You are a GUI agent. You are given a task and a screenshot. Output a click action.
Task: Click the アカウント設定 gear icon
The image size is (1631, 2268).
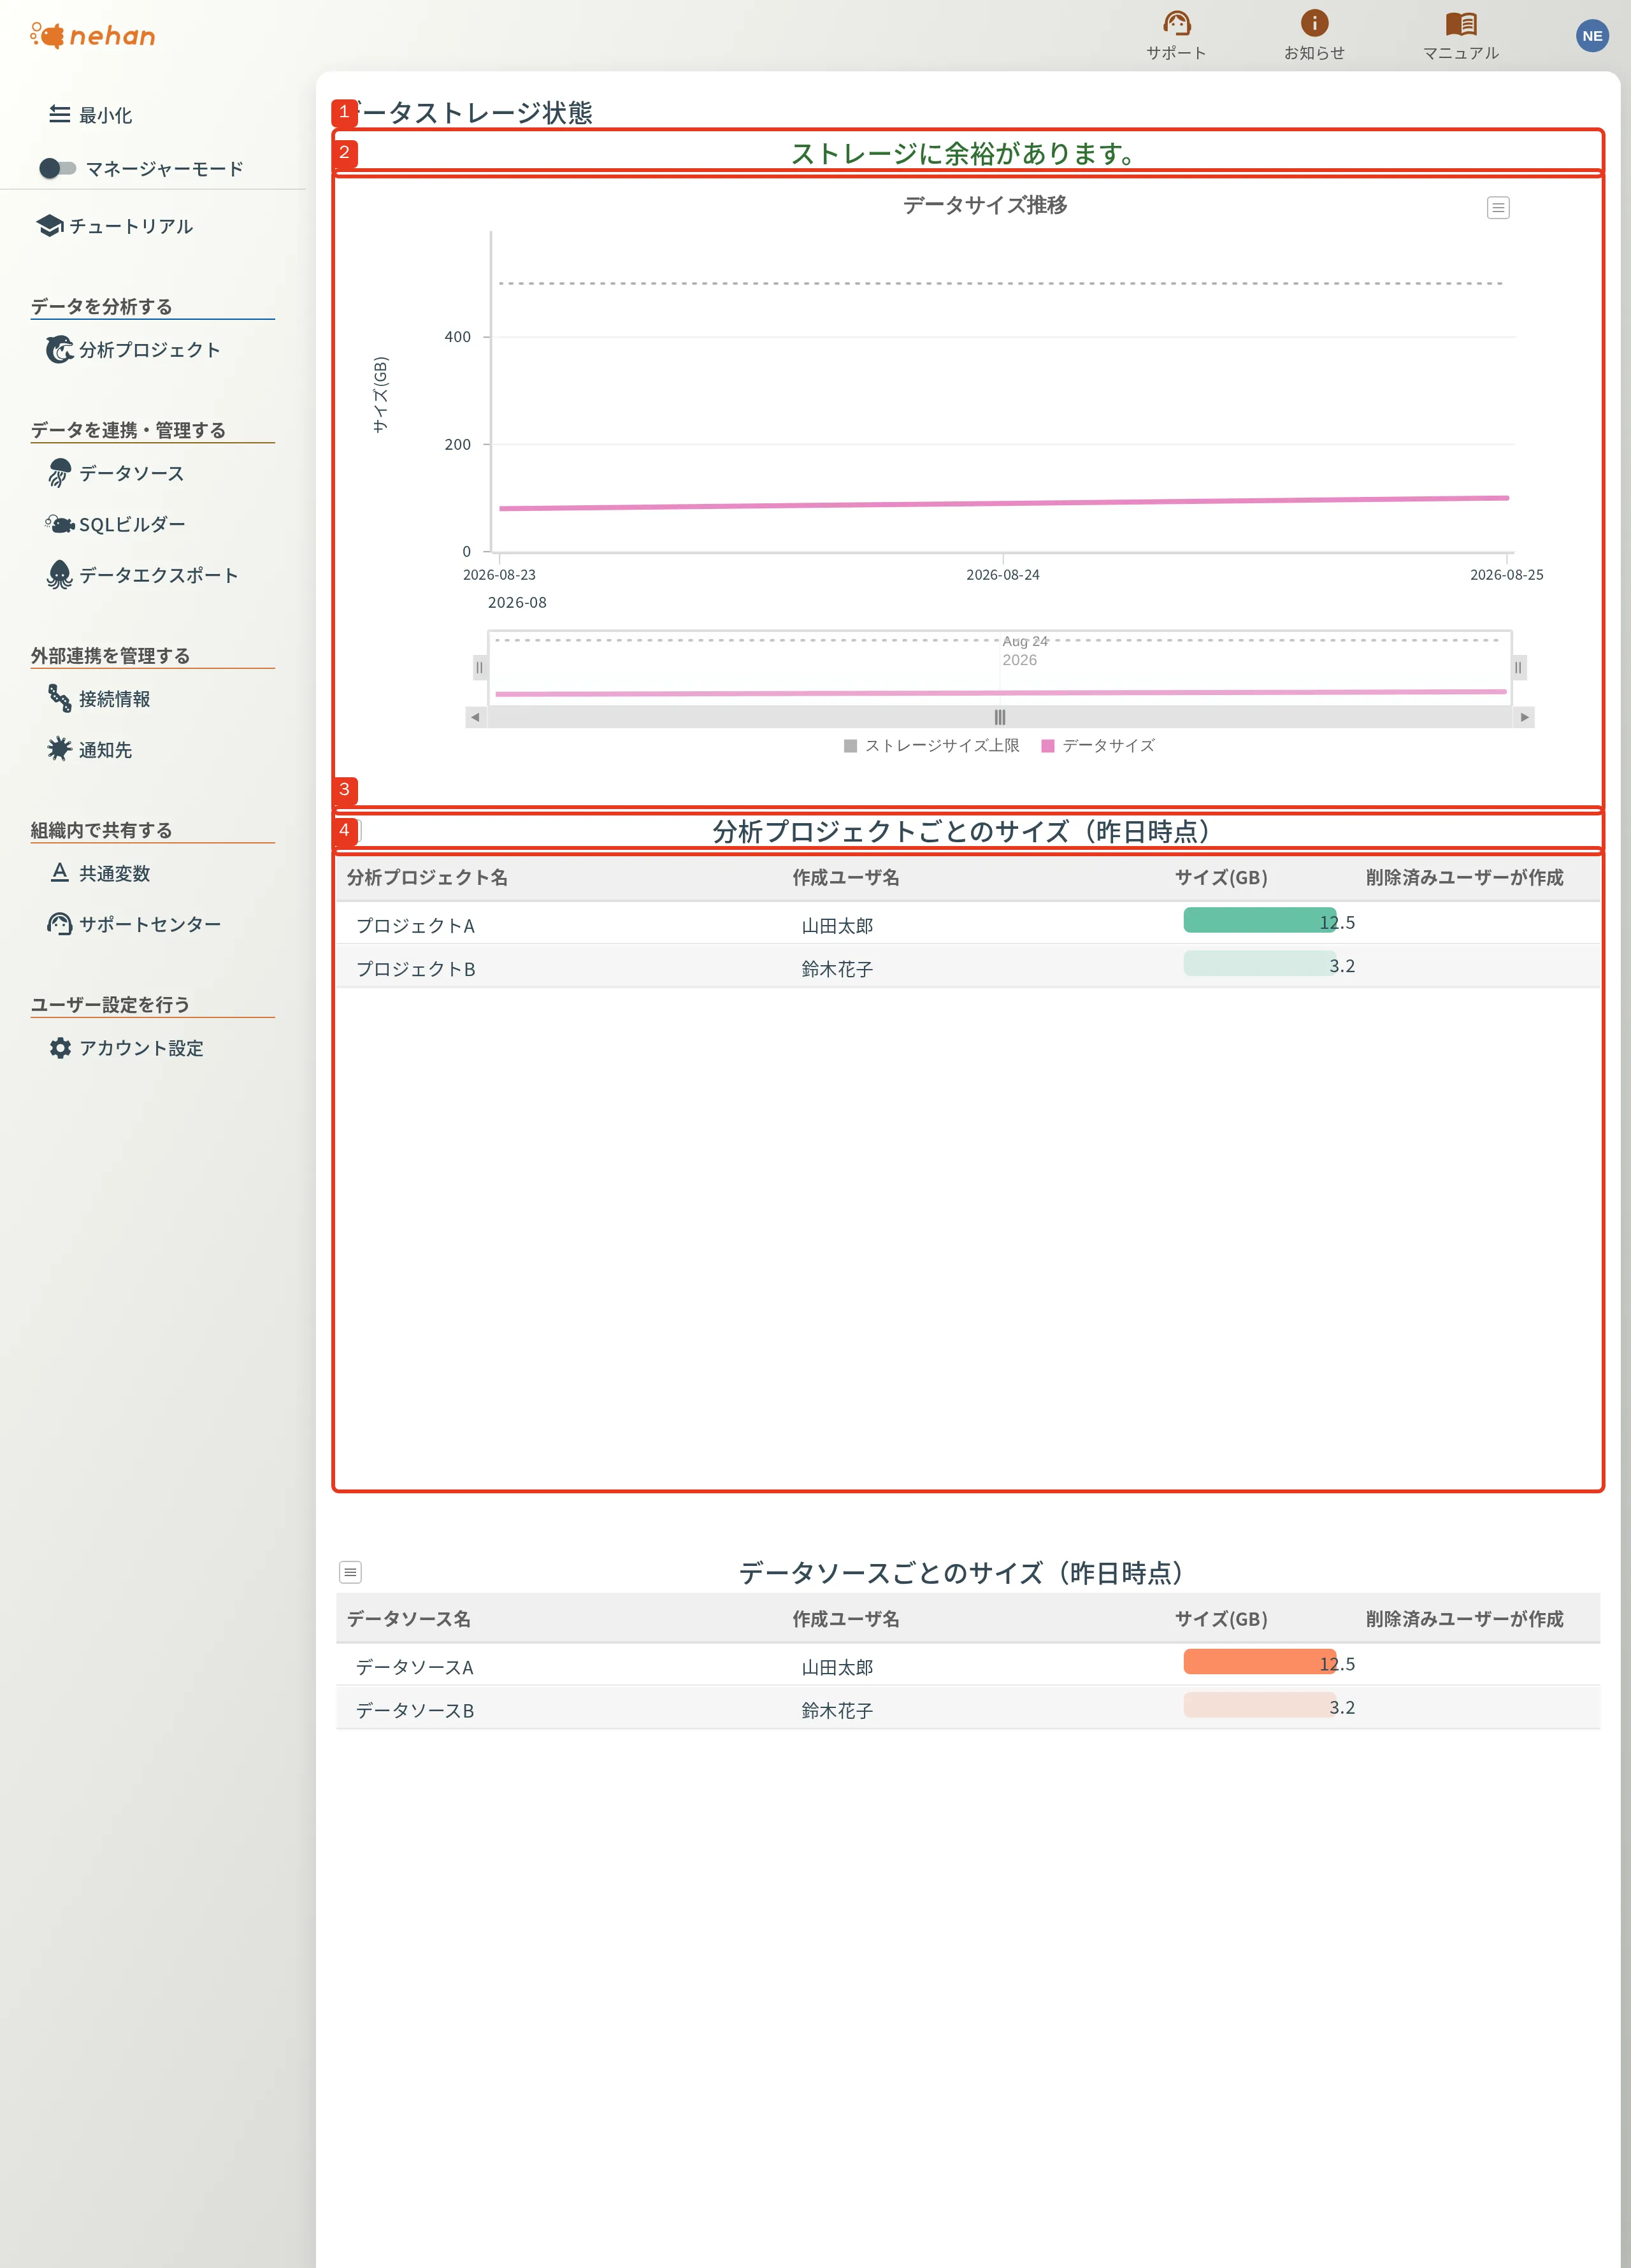tap(60, 1048)
